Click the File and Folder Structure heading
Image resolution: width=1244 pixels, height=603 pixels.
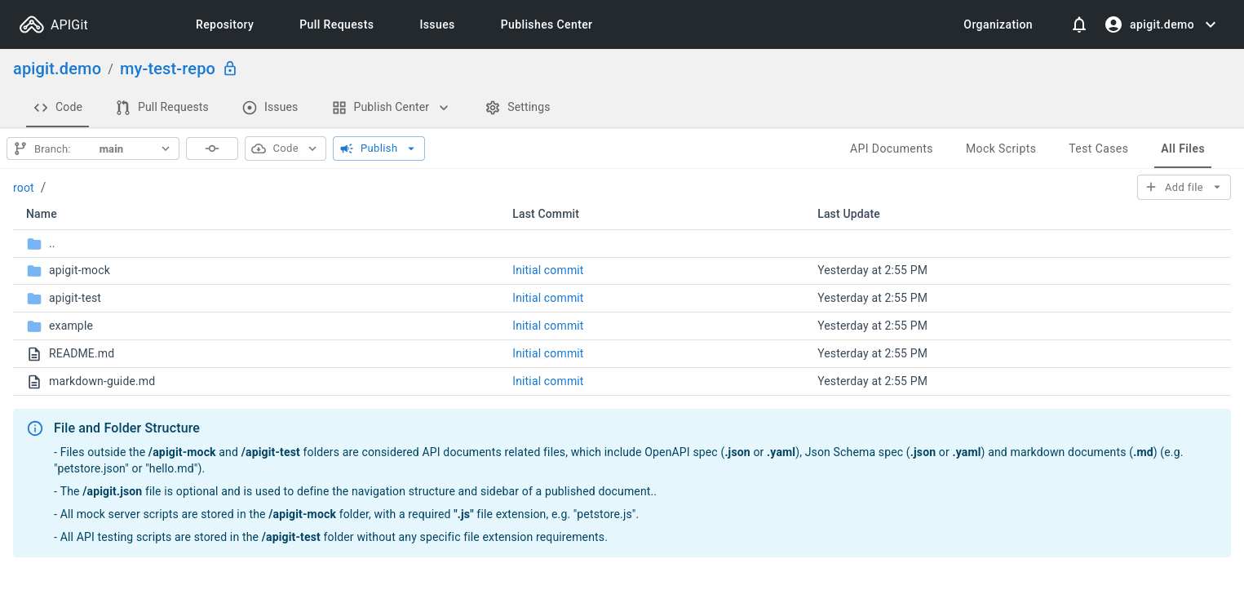(126, 428)
